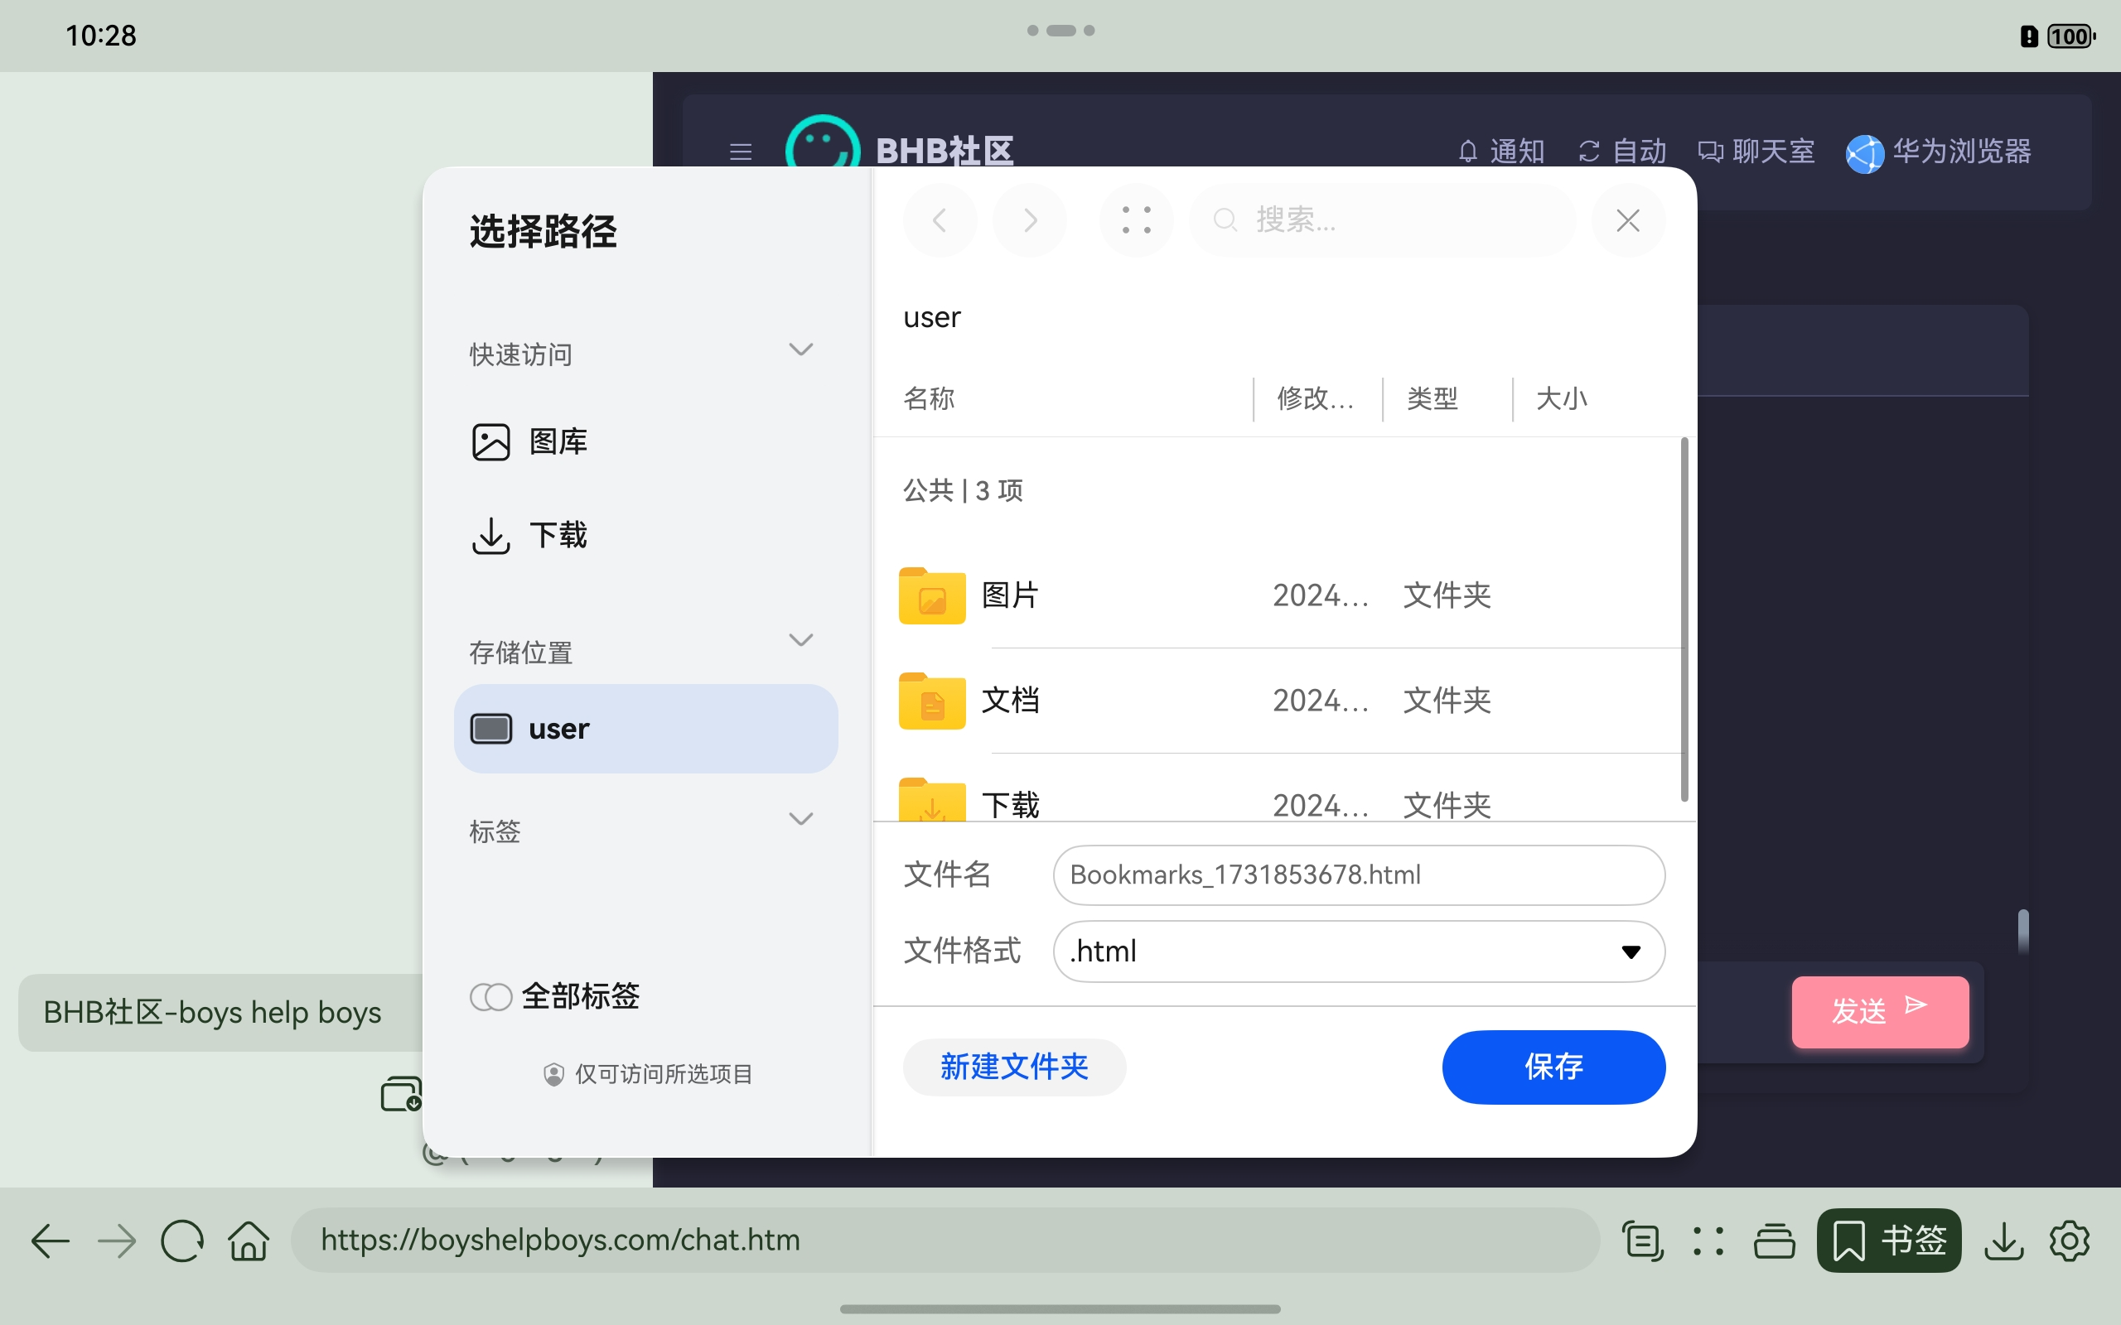Click 自动 refresh option in BHB社区
This screenshot has width=2121, height=1325.
pos(1622,152)
